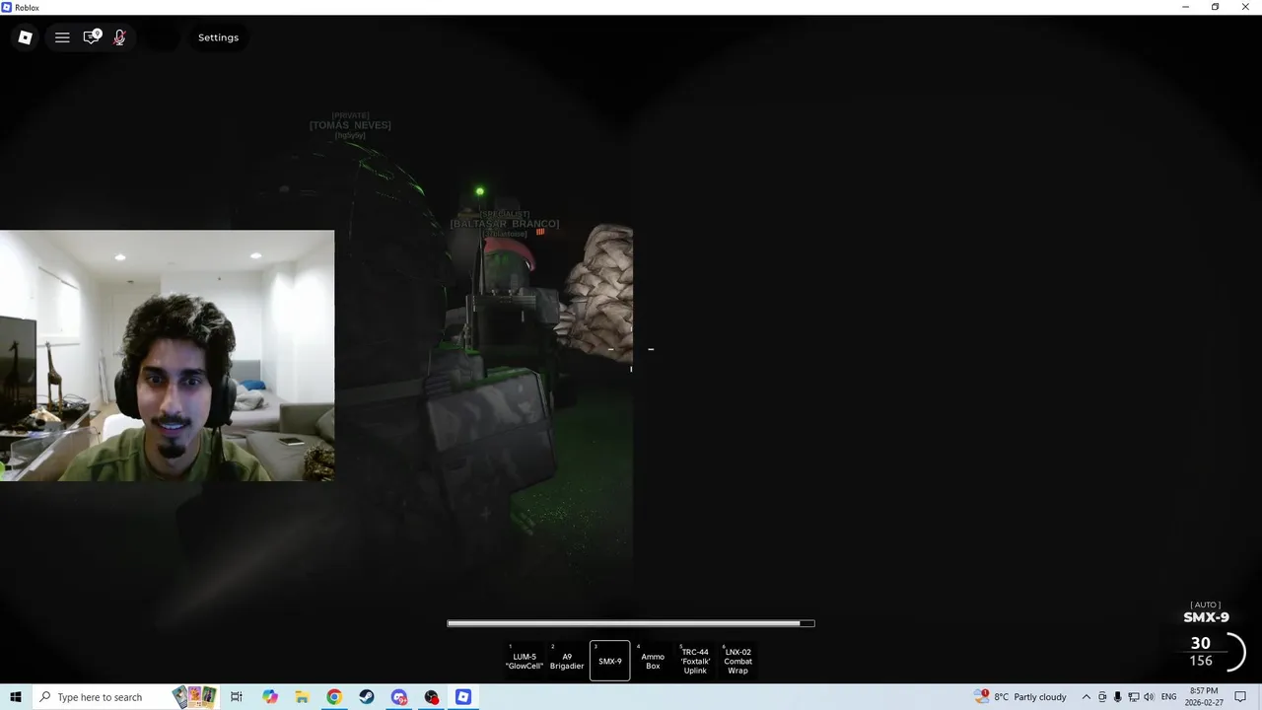Switch to Roblox taskbar icon

(x=463, y=697)
